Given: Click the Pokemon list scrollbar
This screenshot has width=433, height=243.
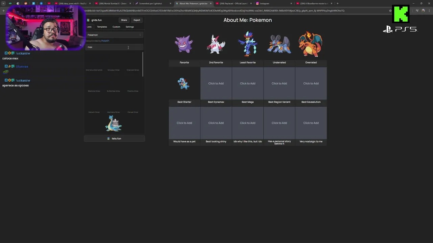Looking at the screenshot, I should coord(143,64).
